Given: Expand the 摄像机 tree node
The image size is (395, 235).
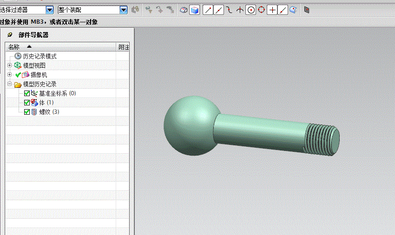Looking at the screenshot, I should coord(10,75).
